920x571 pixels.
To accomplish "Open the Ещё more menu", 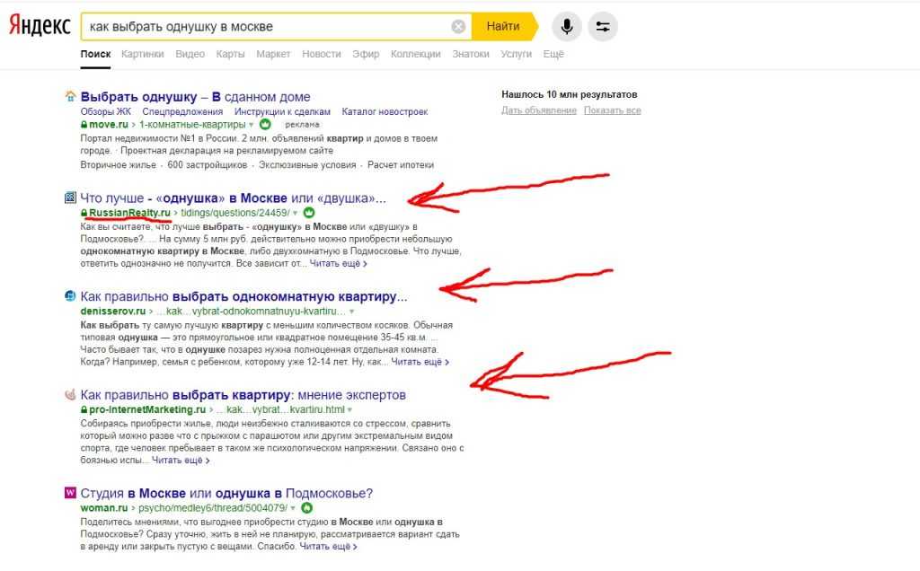I will click(x=553, y=54).
